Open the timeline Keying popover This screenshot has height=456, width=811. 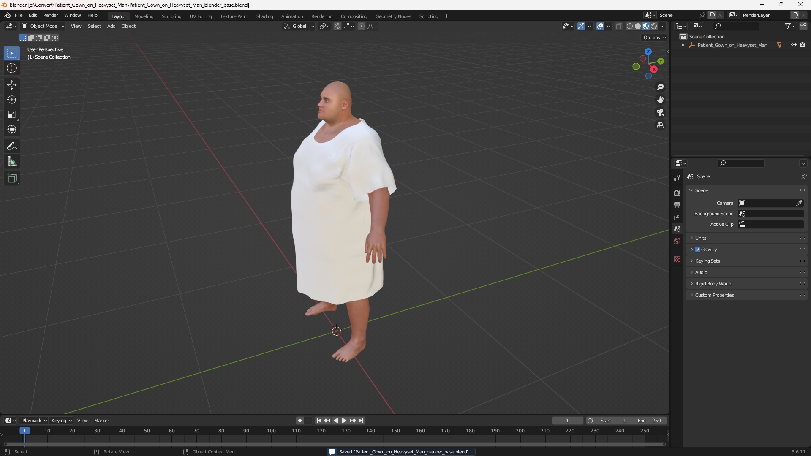pos(61,421)
